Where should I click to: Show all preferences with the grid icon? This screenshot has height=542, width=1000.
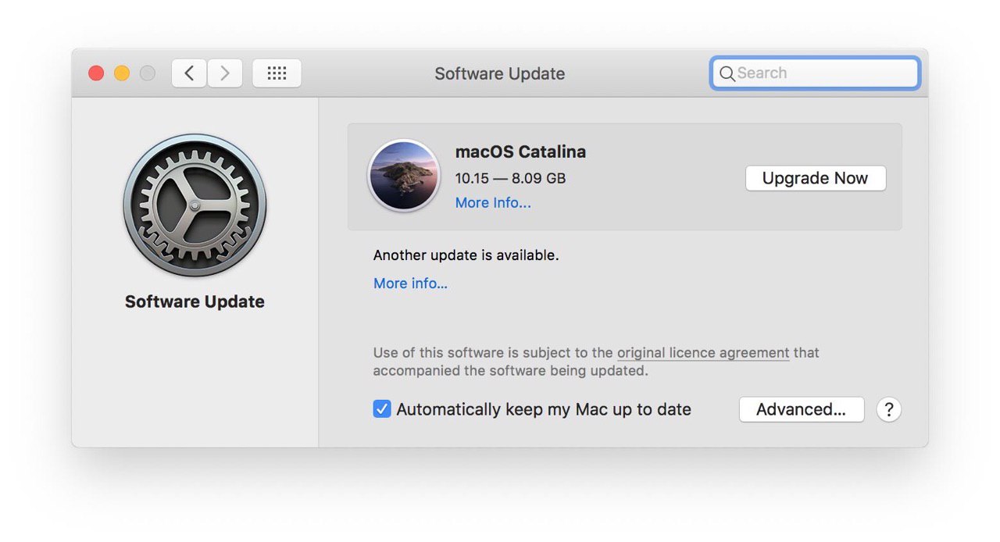[x=277, y=73]
